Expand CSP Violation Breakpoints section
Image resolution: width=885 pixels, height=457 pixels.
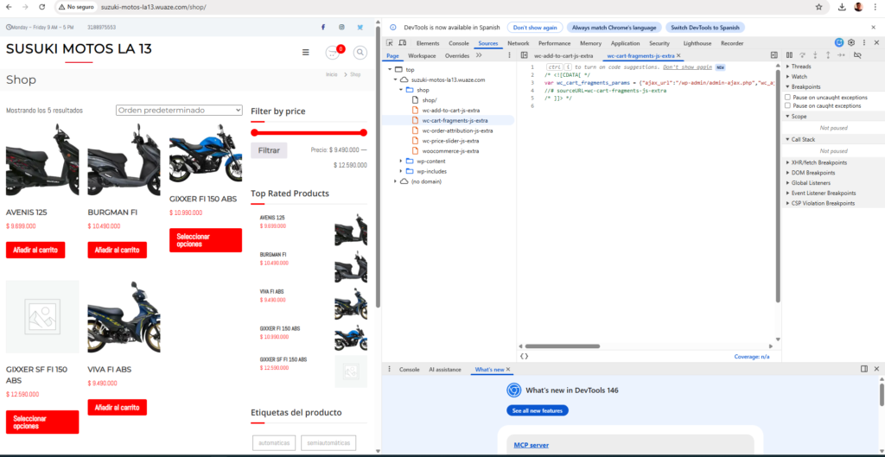pyautogui.click(x=823, y=203)
